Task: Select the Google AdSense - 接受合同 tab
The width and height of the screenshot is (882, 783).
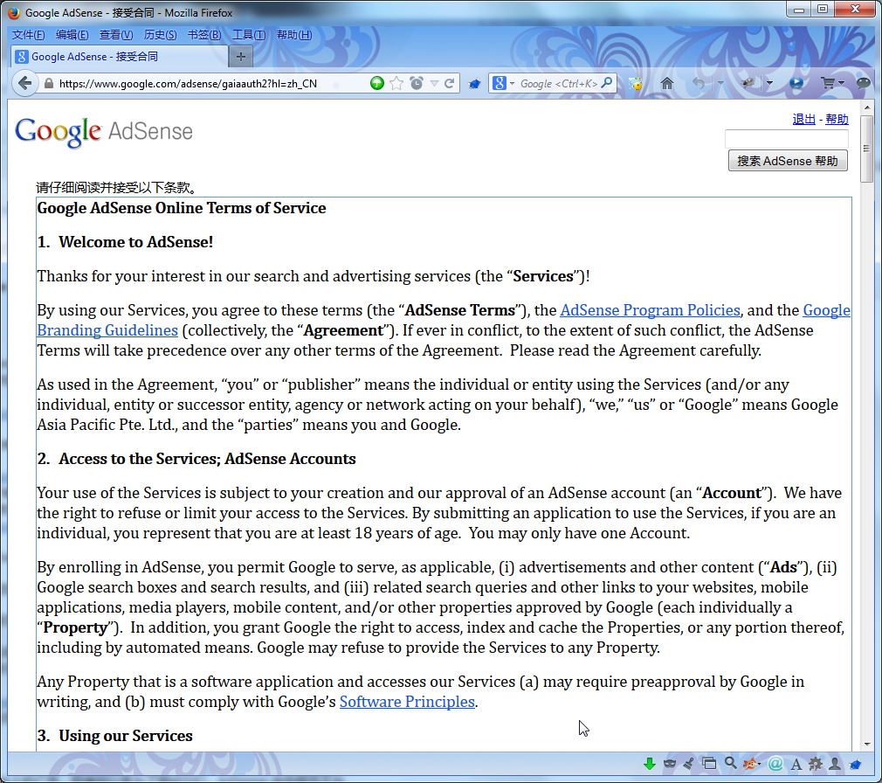Action: tap(120, 56)
